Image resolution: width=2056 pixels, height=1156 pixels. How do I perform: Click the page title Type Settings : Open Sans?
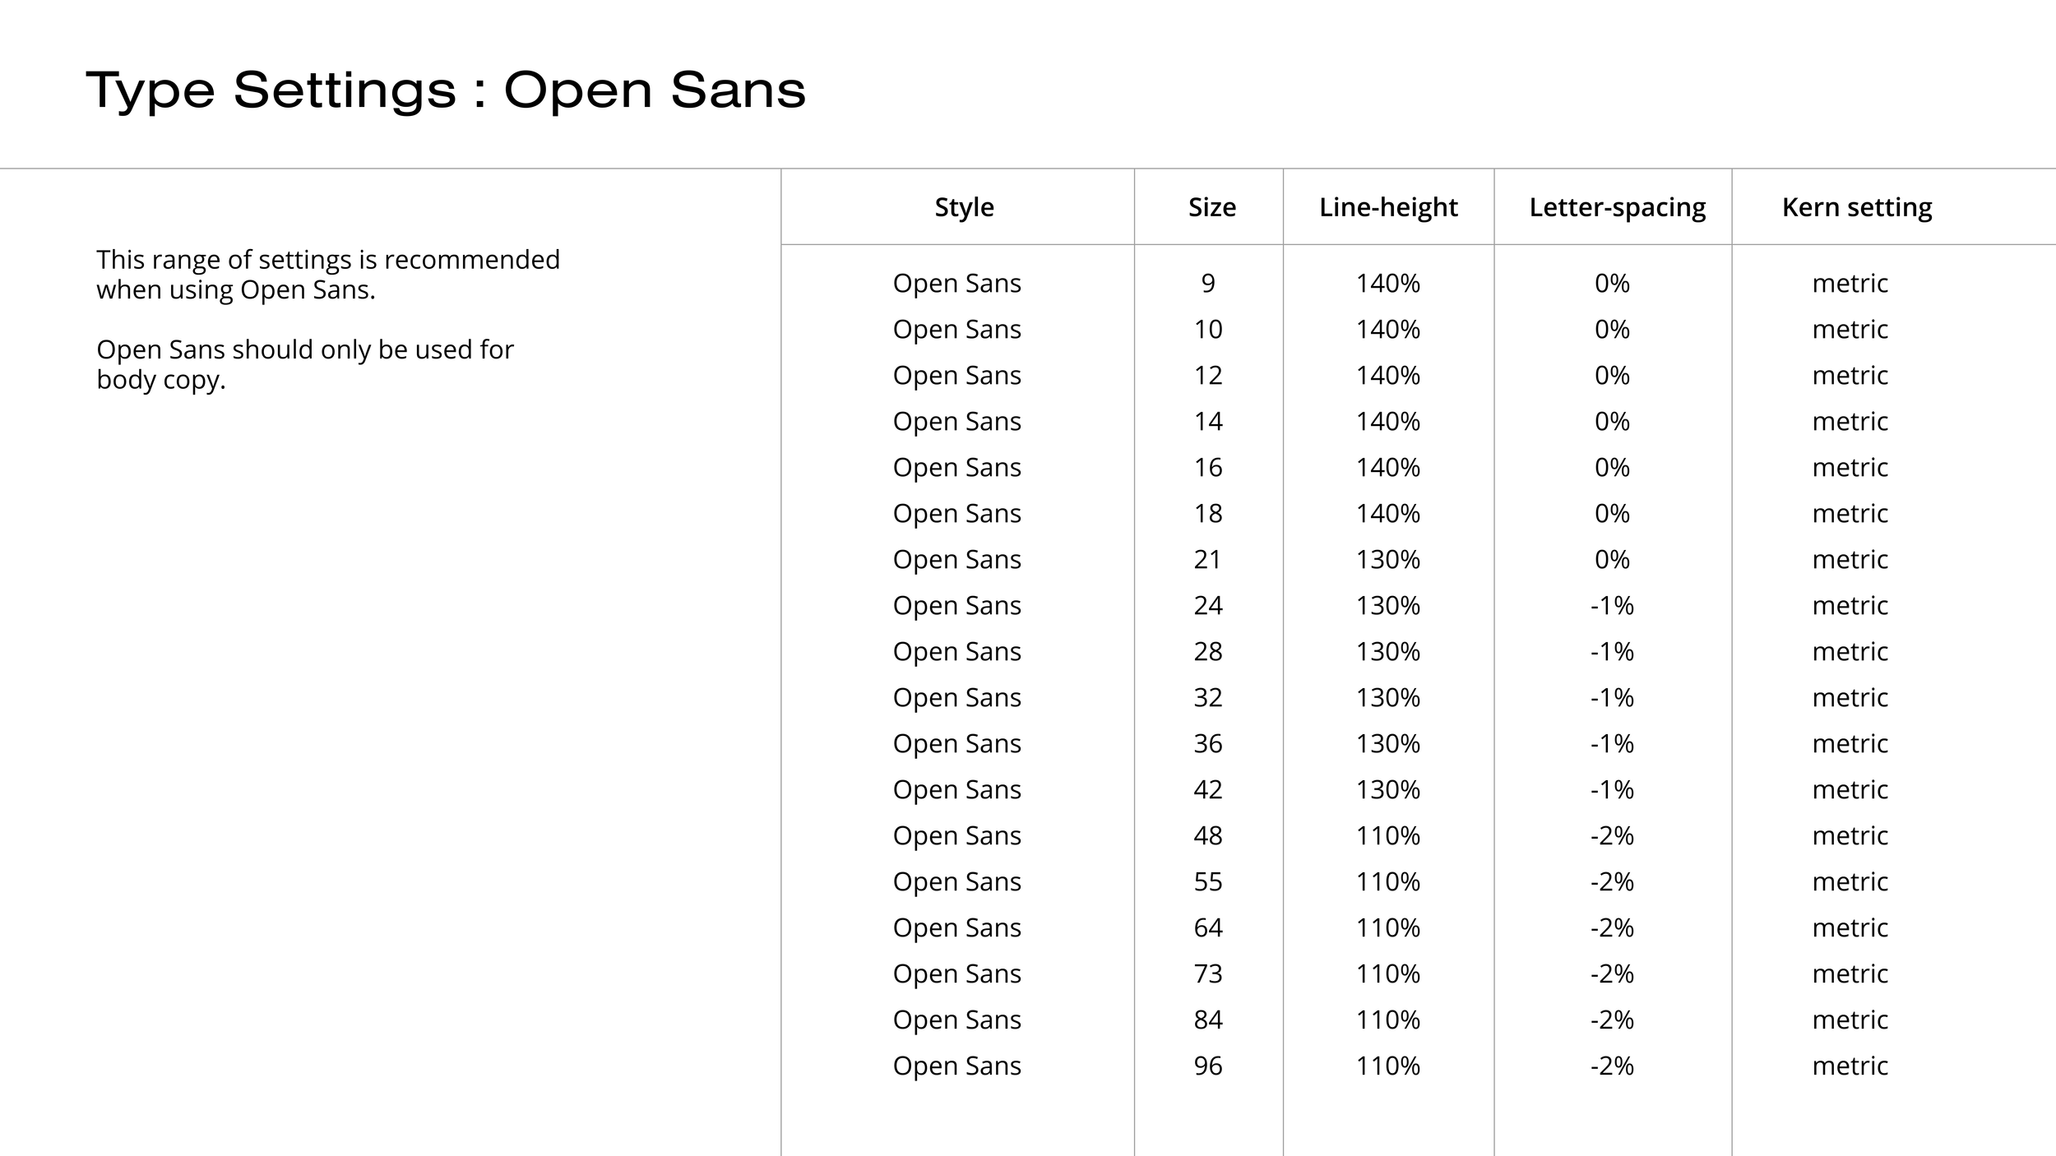pyautogui.click(x=446, y=90)
